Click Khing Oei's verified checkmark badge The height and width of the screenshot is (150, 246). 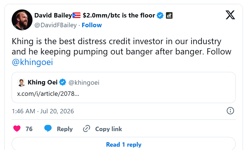(62, 82)
